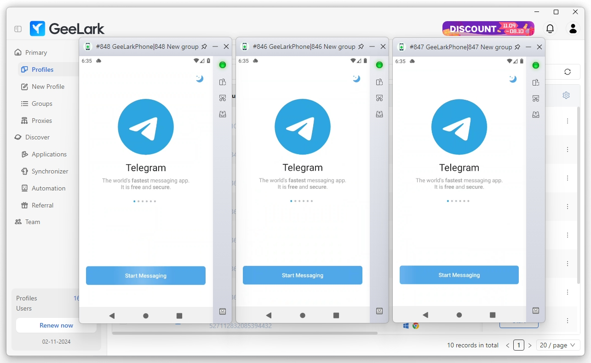Click Start Messaging in #846 phone
Viewport: 591px width, 363px height.
coord(303,275)
